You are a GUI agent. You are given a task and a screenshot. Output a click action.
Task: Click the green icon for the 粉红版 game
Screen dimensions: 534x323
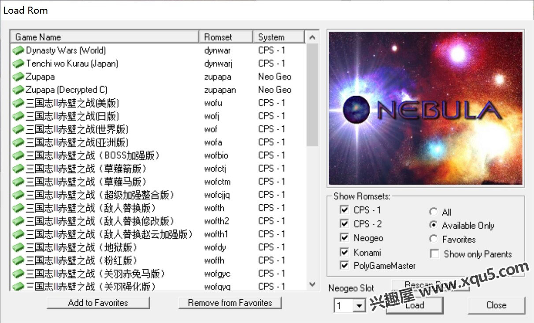[18, 261]
